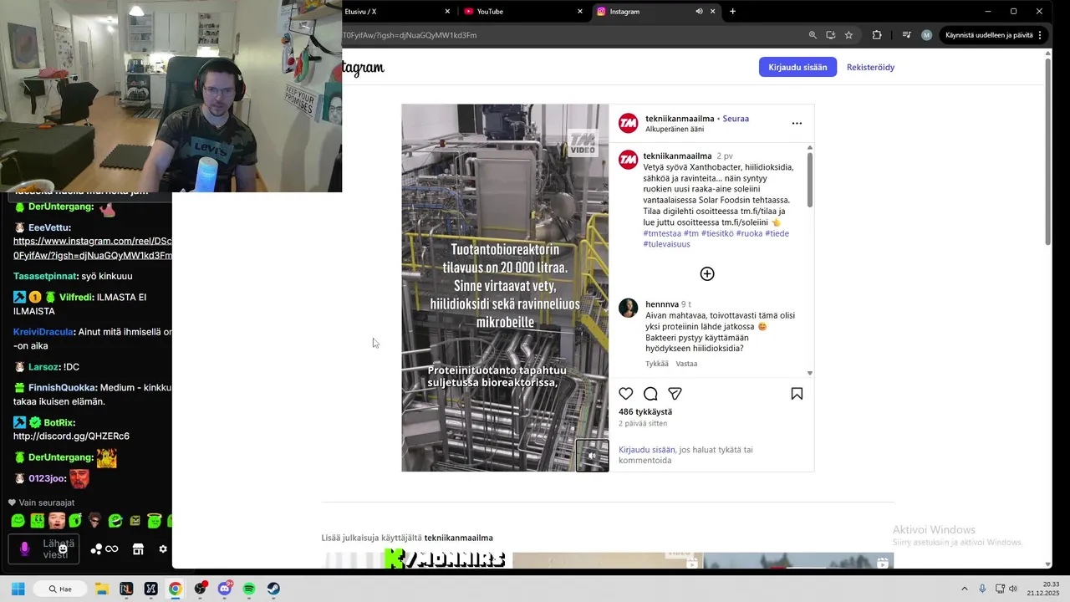The image size is (1070, 602).
Task: Click the install app icon in the address bar
Action: [831, 35]
